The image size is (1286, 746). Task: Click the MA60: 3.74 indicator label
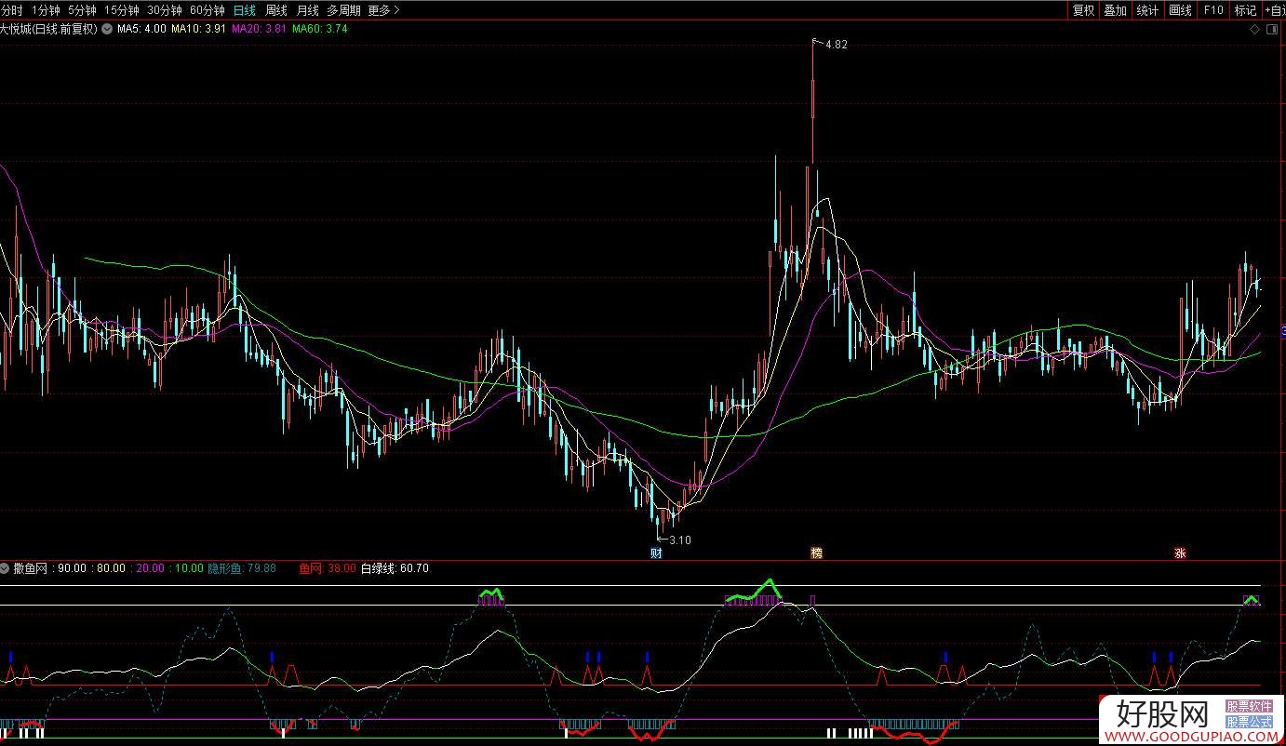(x=320, y=29)
